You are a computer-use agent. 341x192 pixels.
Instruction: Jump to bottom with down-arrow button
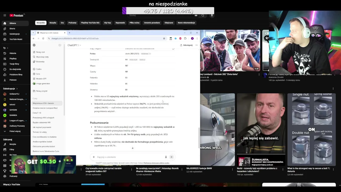click(132, 148)
